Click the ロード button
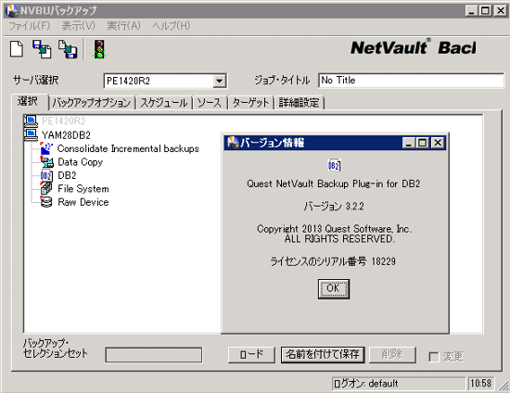Image resolution: width=510 pixels, height=393 pixels. click(251, 354)
